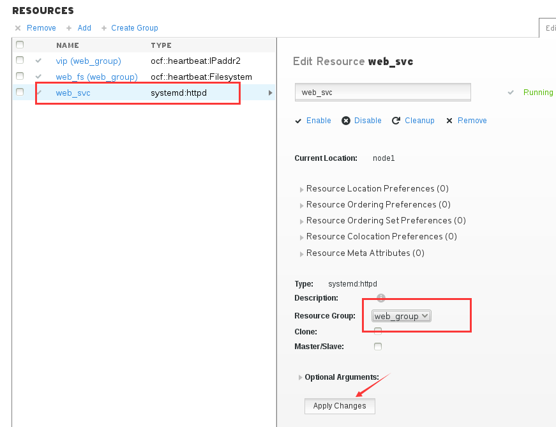The width and height of the screenshot is (556, 427).
Task: Click the Running status checkmark icon
Action: tap(511, 93)
